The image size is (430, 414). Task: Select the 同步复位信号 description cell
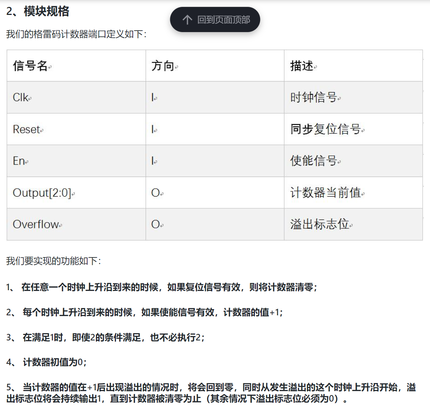coord(353,129)
